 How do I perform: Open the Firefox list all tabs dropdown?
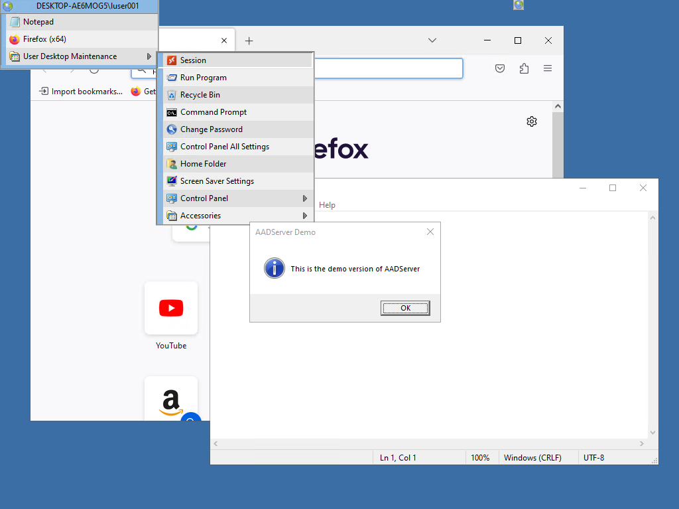[432, 40]
